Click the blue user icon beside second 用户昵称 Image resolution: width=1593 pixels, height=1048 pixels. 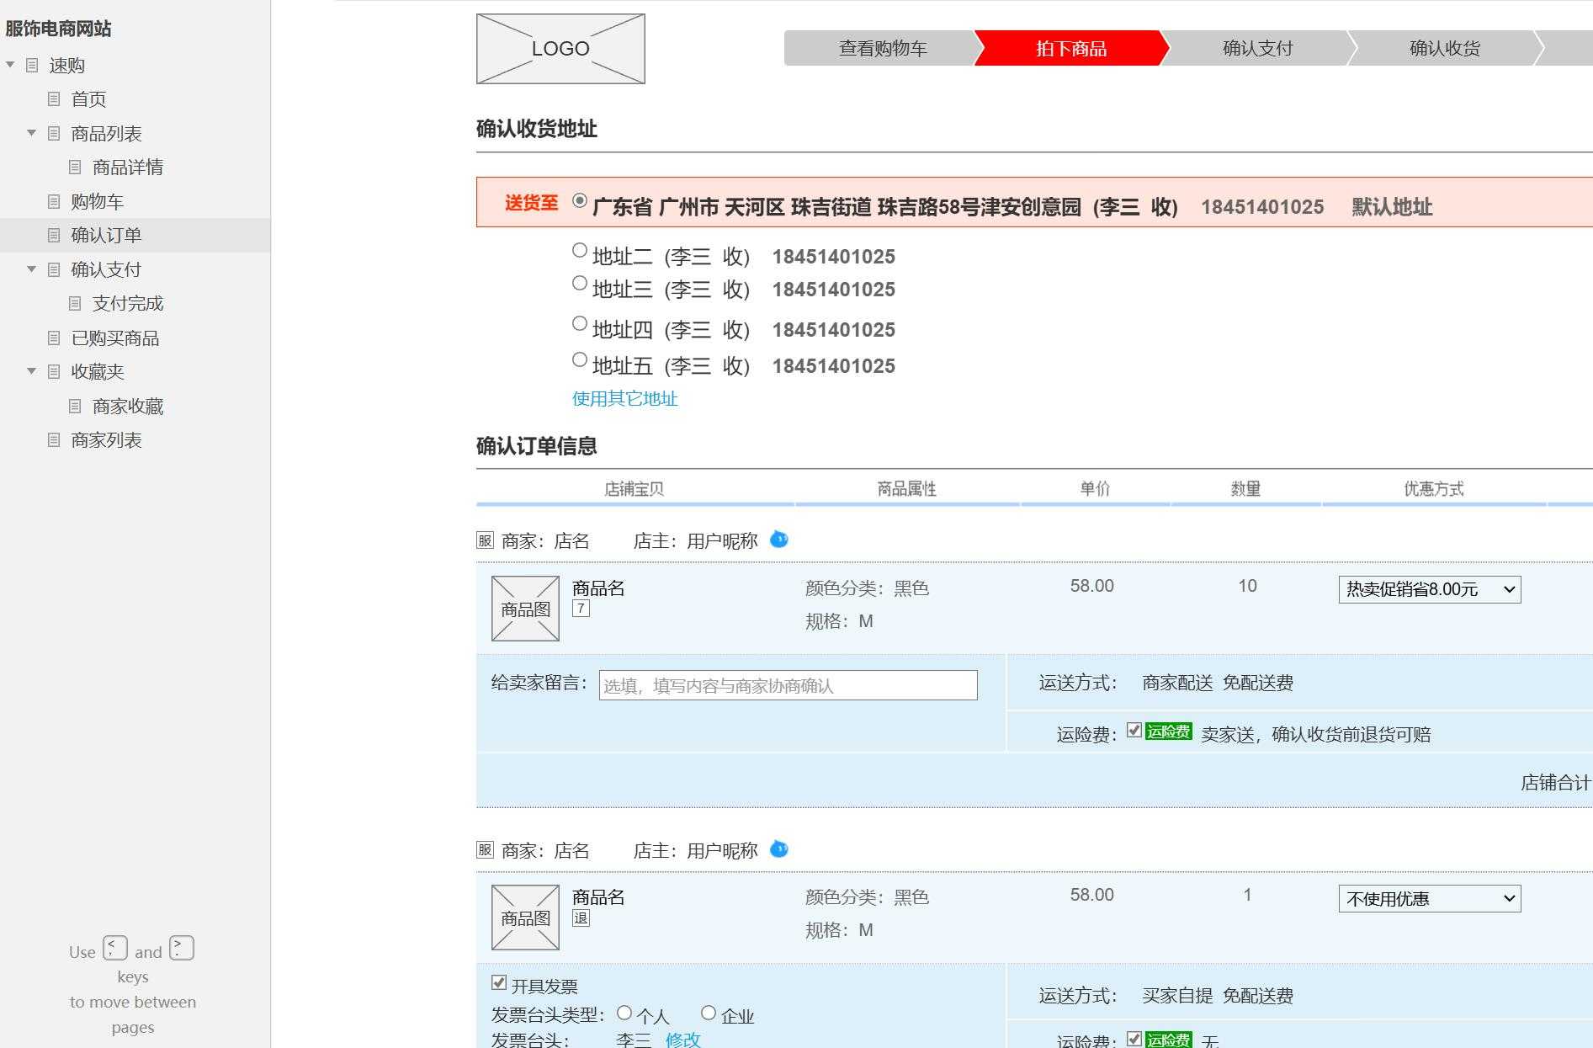pyautogui.click(x=779, y=849)
